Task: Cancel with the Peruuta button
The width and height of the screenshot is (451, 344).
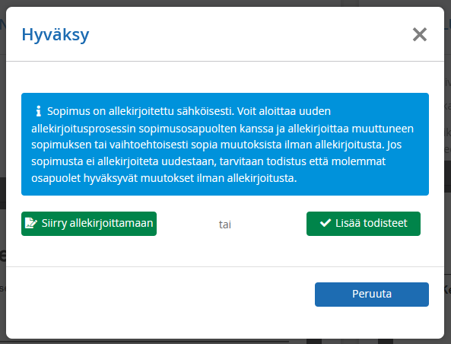Action: click(372, 295)
